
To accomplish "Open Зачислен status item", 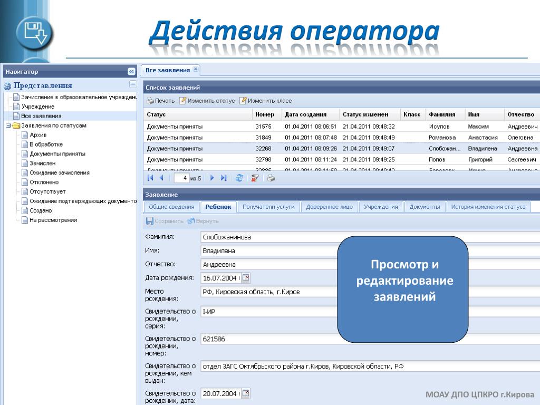I will click(38, 163).
